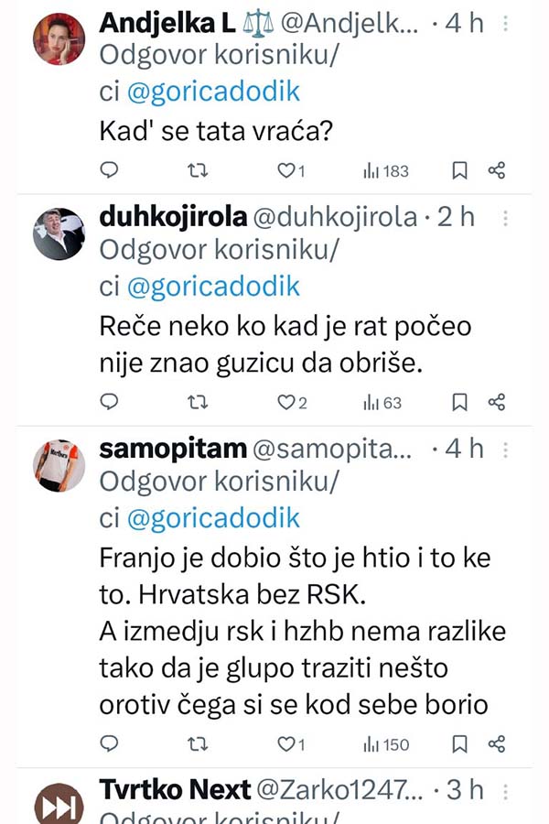The height and width of the screenshot is (824, 549).
Task: Retweet duhkojirola's reply
Action: pyautogui.click(x=197, y=402)
